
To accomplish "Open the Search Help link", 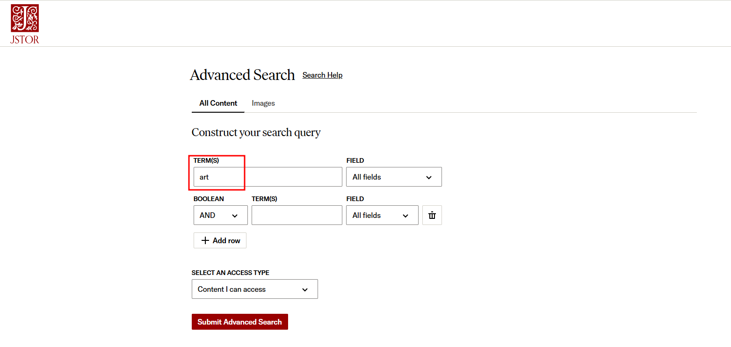I will coord(322,75).
